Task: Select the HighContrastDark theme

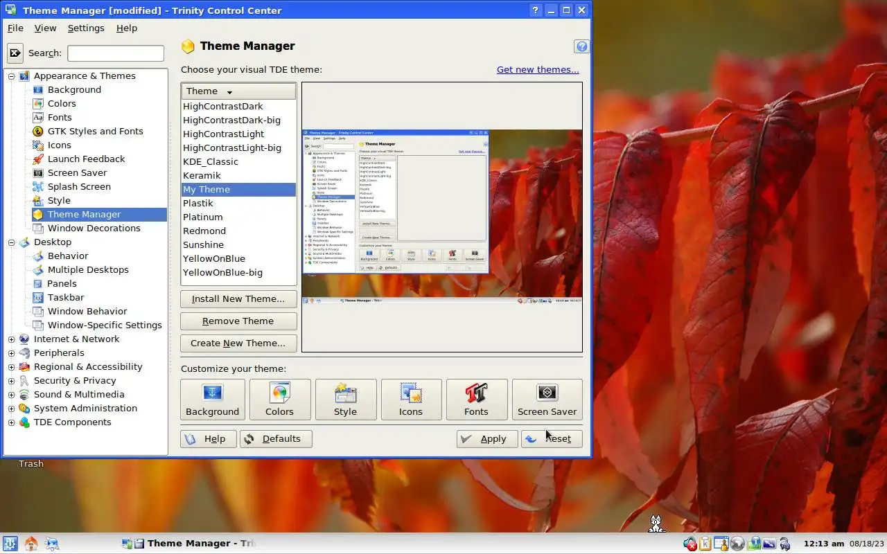Action: pos(238,106)
